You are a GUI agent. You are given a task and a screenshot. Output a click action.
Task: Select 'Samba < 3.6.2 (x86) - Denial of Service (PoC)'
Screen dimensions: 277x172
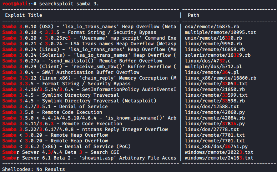(66, 146)
